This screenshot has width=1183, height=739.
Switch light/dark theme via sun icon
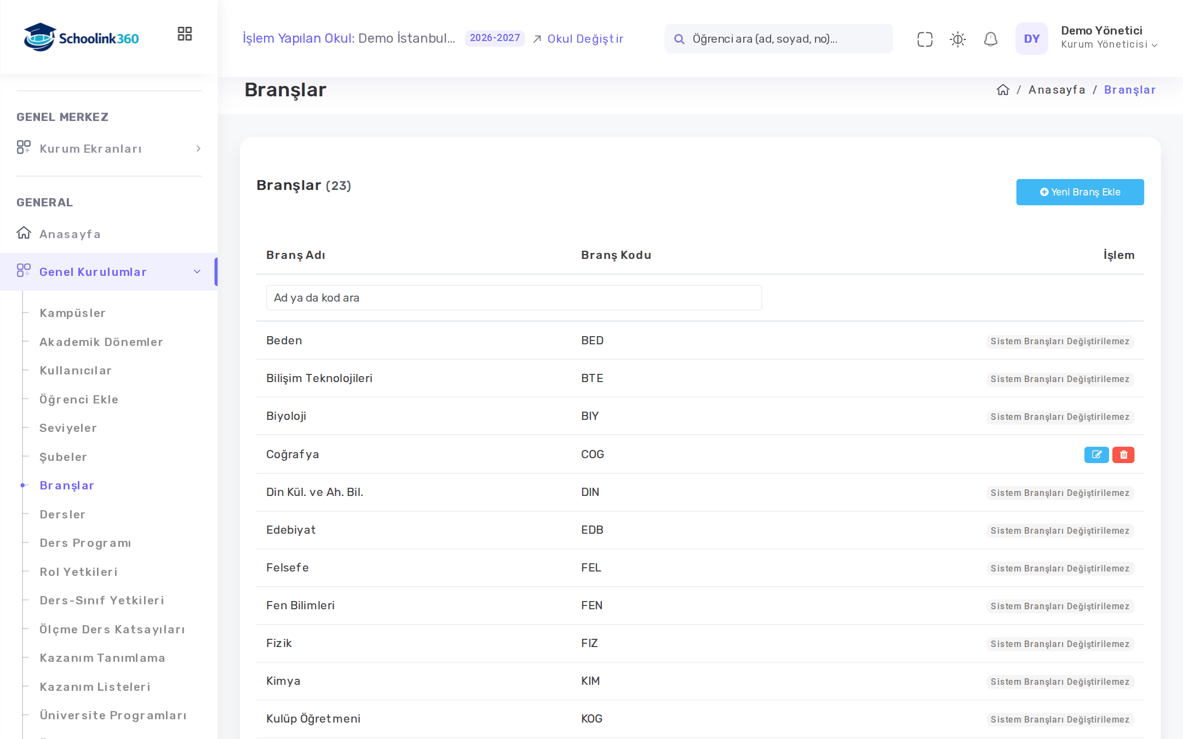957,39
